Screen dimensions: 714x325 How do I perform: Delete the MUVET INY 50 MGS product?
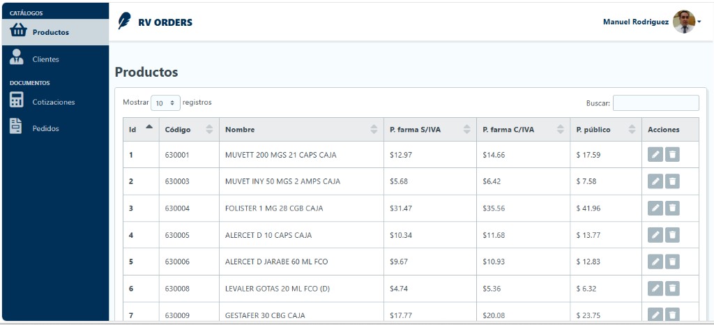pos(672,181)
